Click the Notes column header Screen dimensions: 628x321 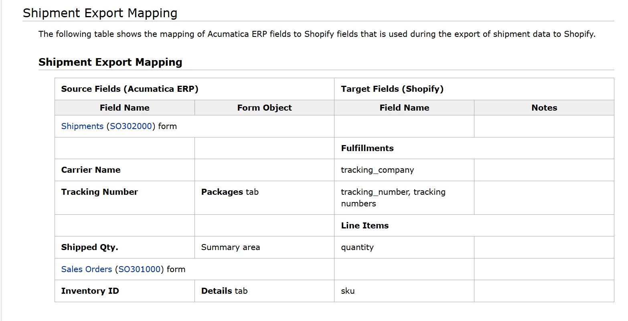click(544, 108)
